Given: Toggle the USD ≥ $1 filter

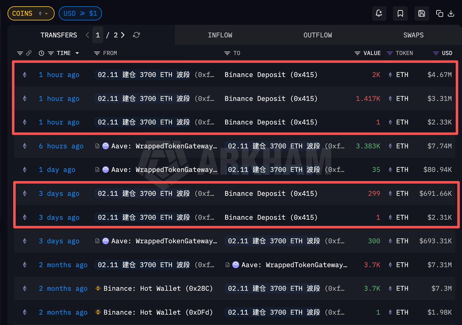Looking at the screenshot, I should click(80, 13).
